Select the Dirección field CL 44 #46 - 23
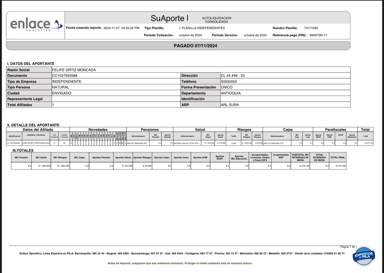 point(233,76)
